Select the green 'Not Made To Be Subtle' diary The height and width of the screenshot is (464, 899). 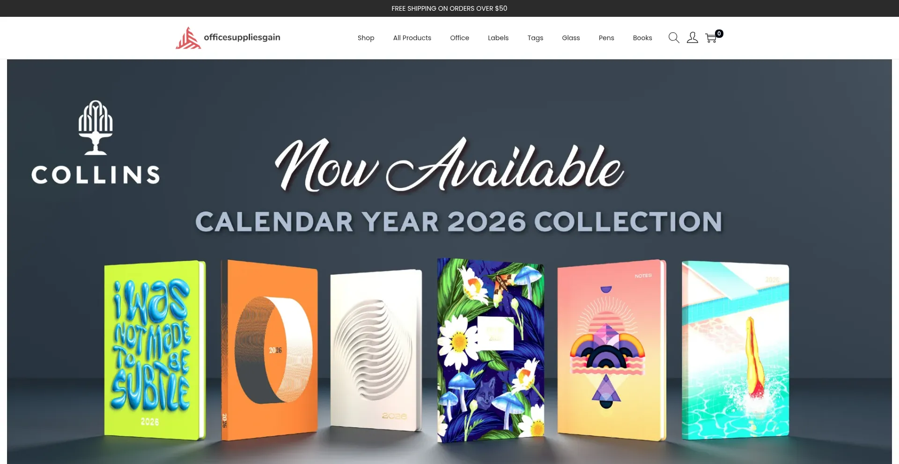pos(155,350)
